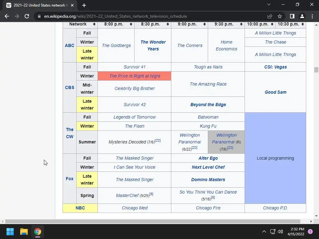The image size is (319, 239).
Task: Open Tough as Nails link
Action: pyautogui.click(x=208, y=67)
